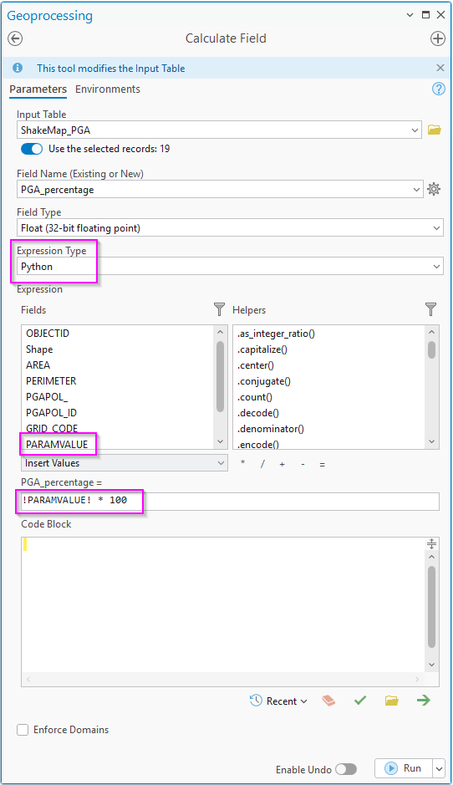Open field properties gear icon

[x=434, y=189]
